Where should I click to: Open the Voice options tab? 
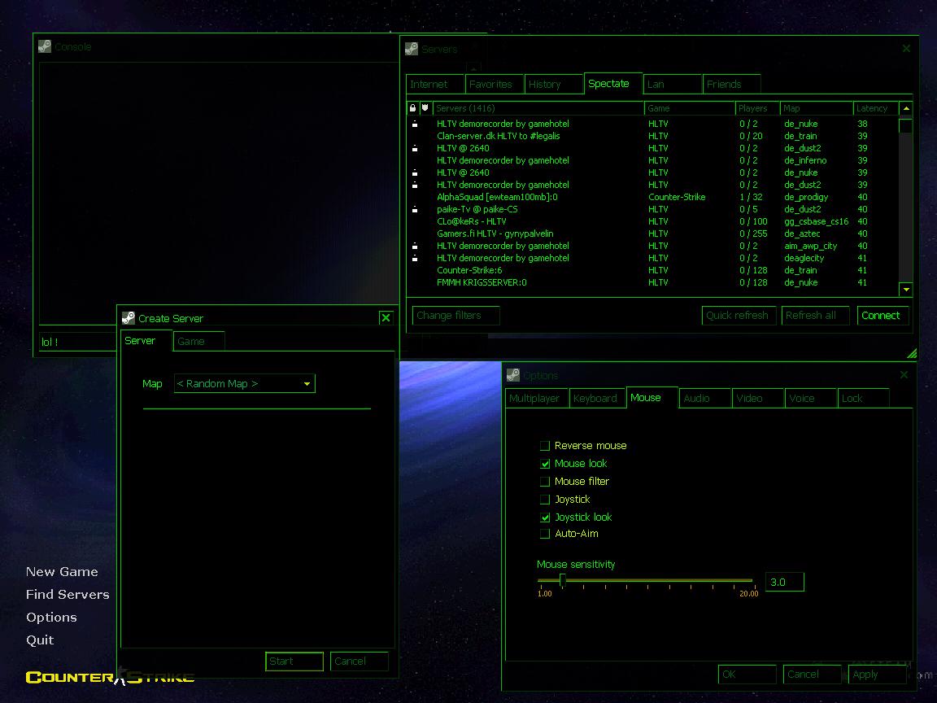click(810, 398)
